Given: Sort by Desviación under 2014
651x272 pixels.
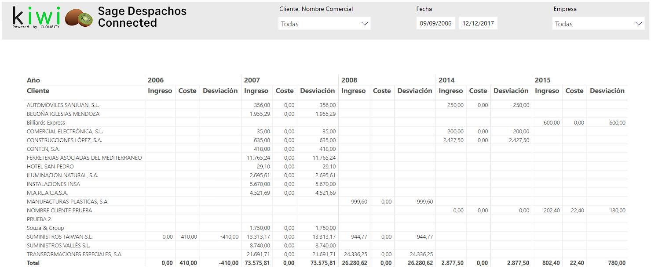Looking at the screenshot, I should 511,91.
